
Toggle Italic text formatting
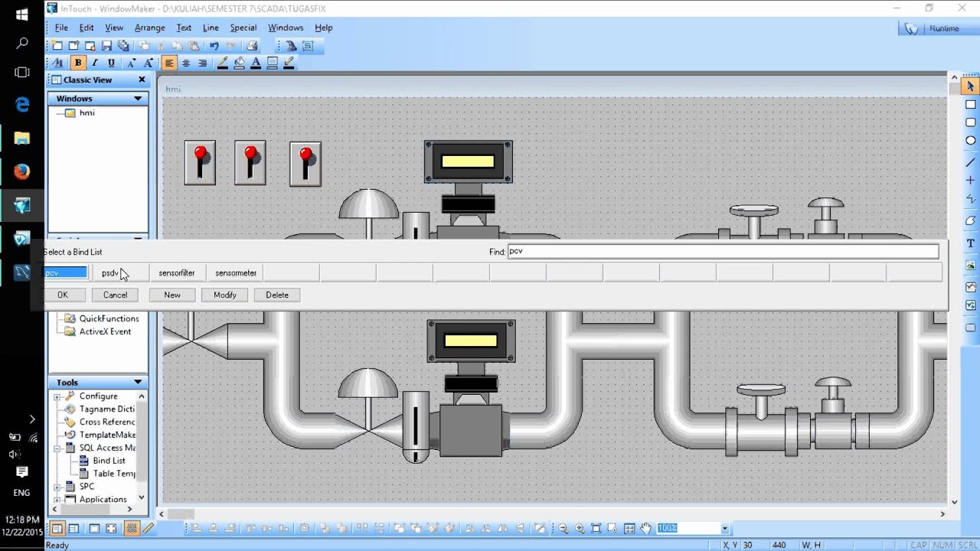click(95, 63)
